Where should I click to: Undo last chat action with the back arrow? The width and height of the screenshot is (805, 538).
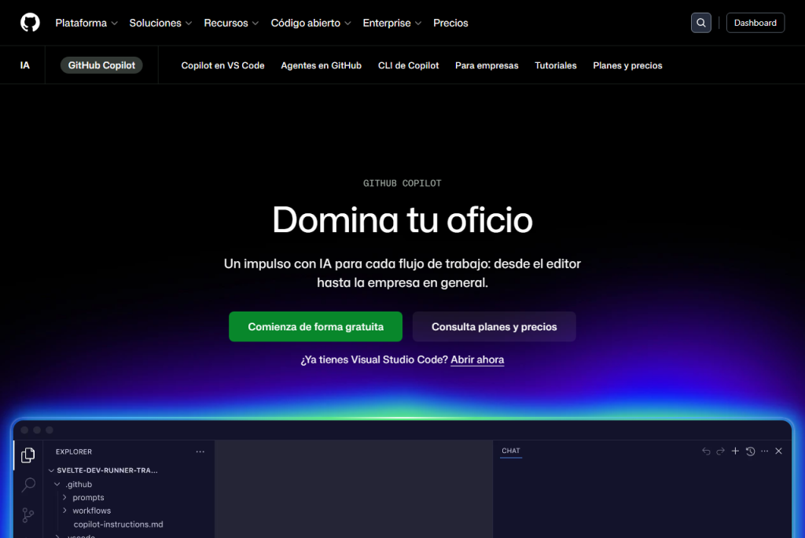(706, 451)
